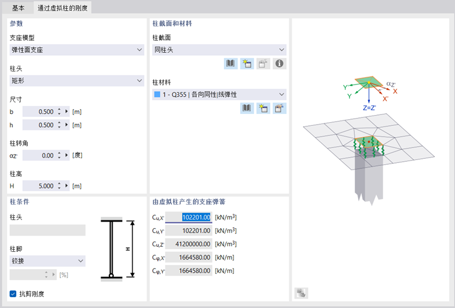The image size is (455, 308).
Task: Open 柱材料 dropdown with Q355
Action: 219,95
